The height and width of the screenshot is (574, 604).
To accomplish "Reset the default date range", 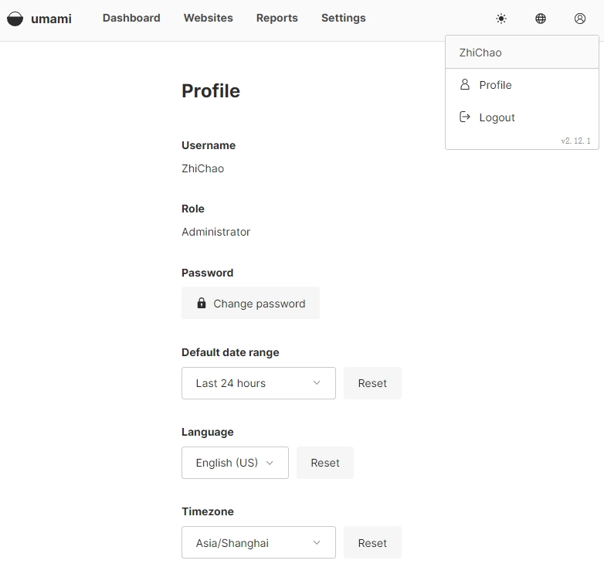I will click(372, 383).
